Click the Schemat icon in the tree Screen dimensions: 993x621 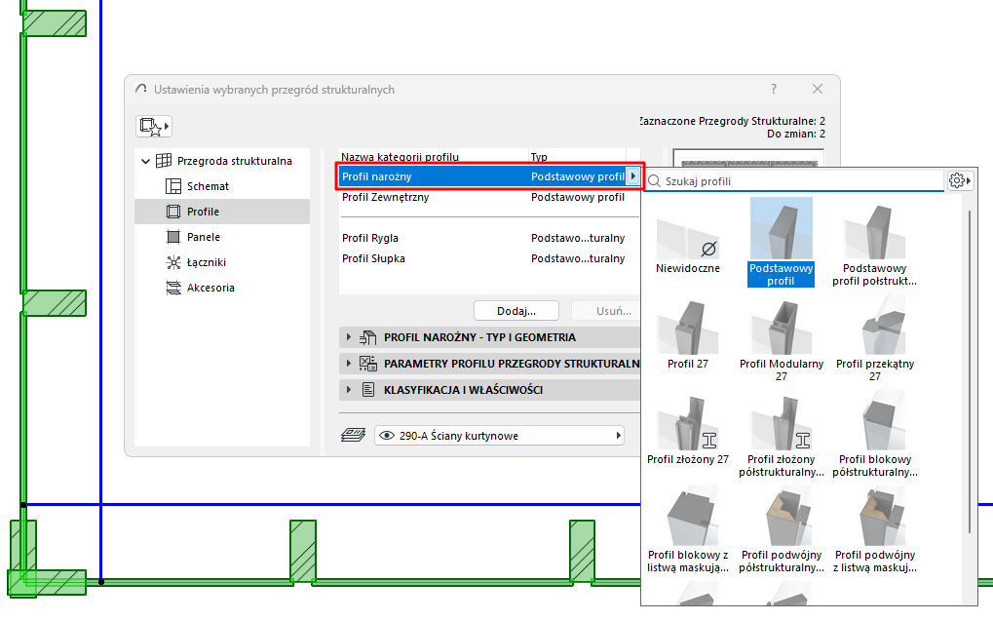coord(172,186)
